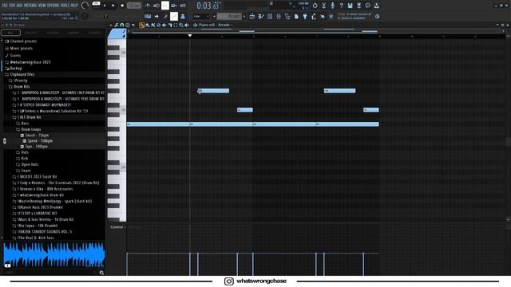
Task: Toggle the blend recording overdub button
Action: pos(174,6)
